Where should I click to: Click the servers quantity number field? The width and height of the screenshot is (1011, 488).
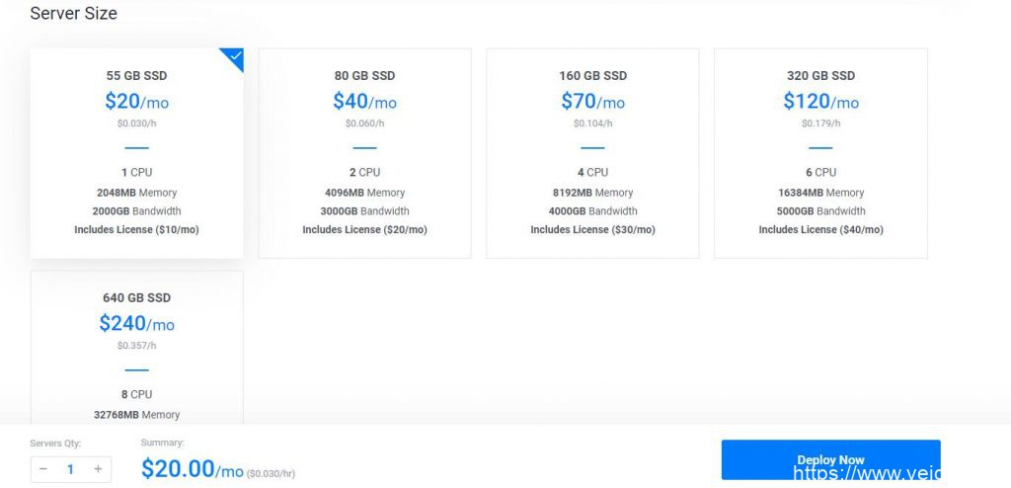click(70, 469)
